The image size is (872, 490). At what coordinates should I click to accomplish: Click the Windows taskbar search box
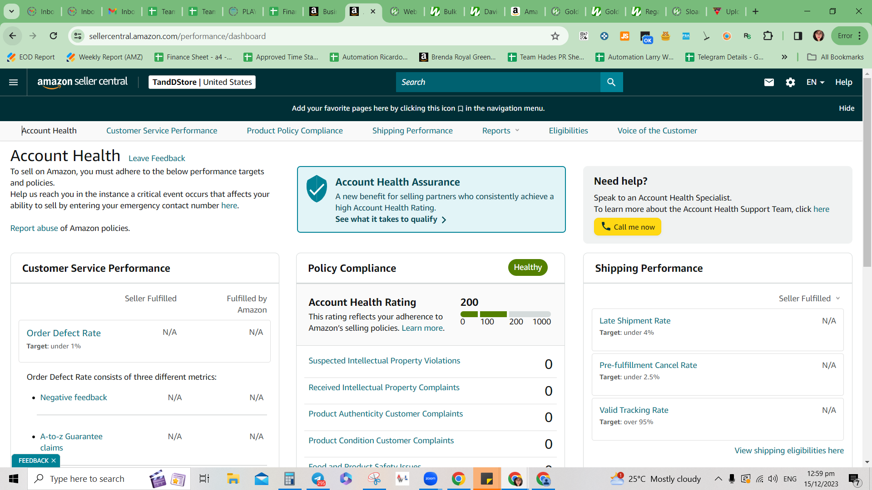pyautogui.click(x=109, y=479)
